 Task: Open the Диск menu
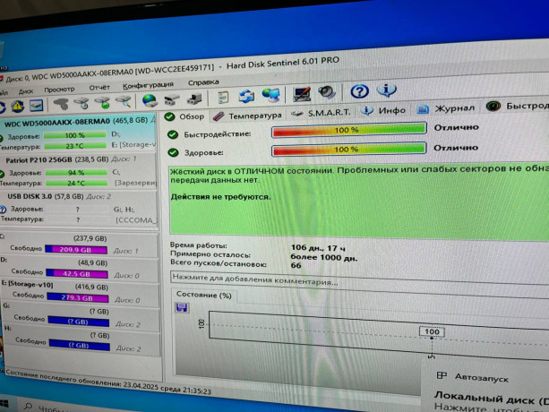[26, 91]
